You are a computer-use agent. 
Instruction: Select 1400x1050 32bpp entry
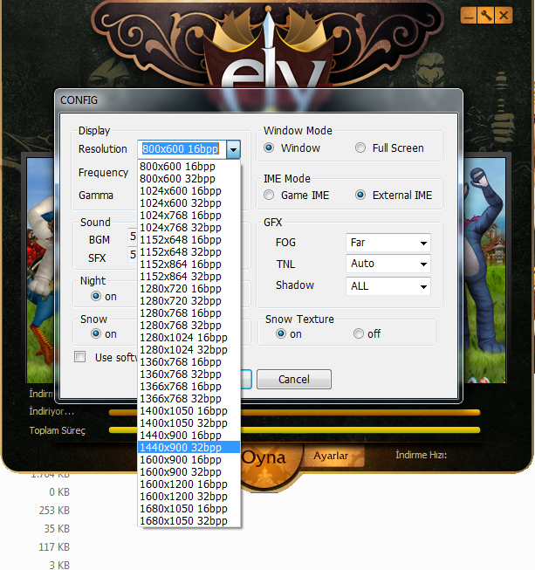pyautogui.click(x=189, y=423)
